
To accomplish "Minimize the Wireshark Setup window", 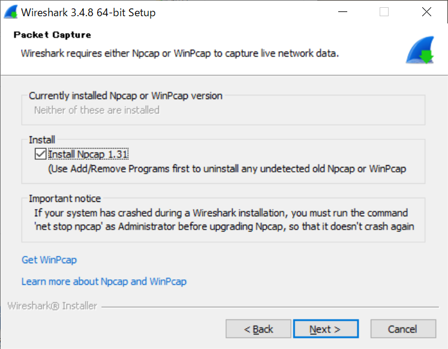I will tap(342, 12).
